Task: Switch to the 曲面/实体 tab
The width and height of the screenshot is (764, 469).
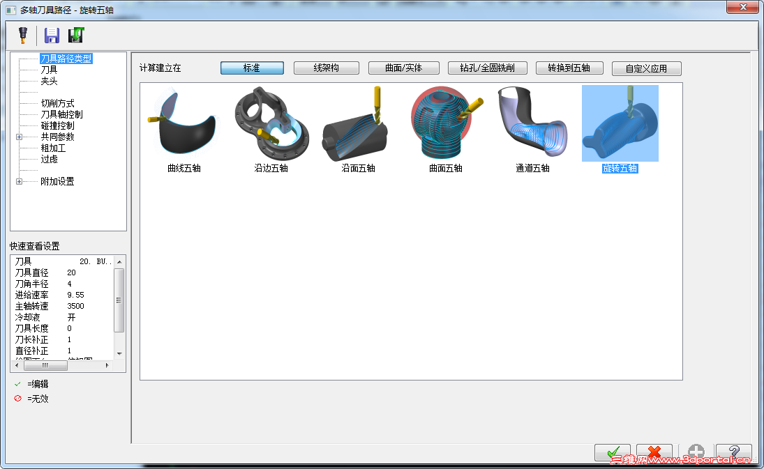Action: point(403,68)
